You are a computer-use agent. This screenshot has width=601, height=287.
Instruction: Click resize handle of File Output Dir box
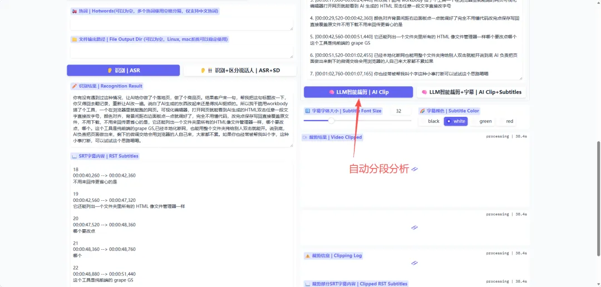click(291, 56)
